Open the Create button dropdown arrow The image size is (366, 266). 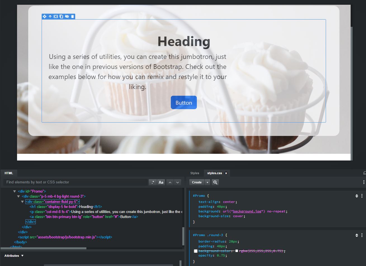207,182
